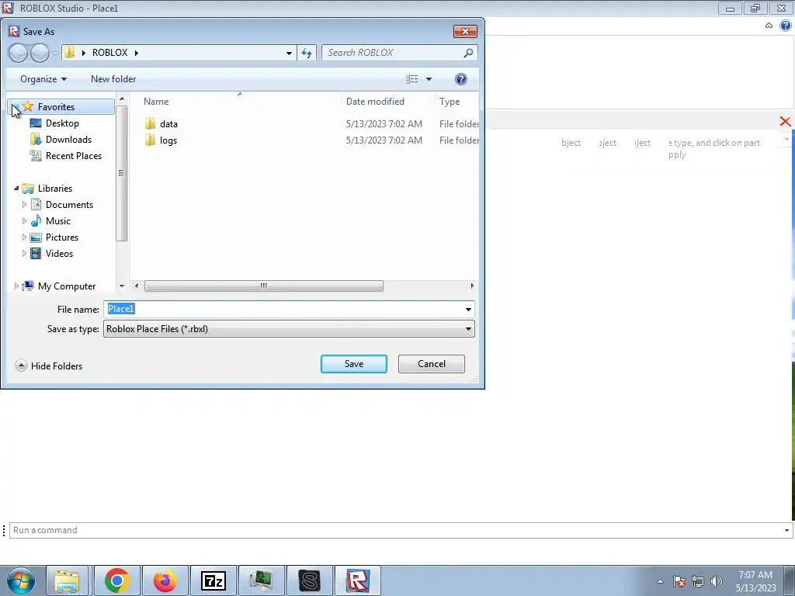795x596 pixels.
Task: Click the Cancel button
Action: (432, 364)
